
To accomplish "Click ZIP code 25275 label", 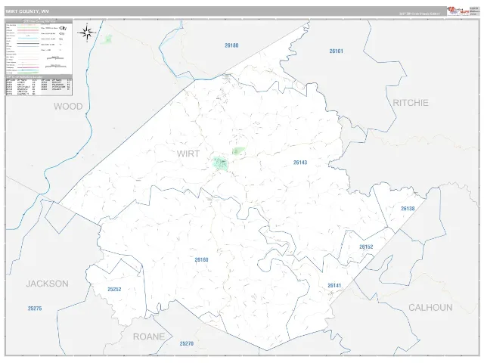I will pyautogui.click(x=35, y=309).
